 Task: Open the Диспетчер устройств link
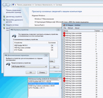point(14,17)
